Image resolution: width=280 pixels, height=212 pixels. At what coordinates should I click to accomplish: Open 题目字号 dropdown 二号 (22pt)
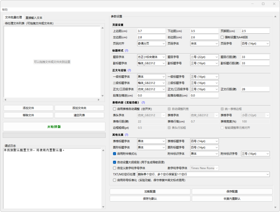point(204,57)
